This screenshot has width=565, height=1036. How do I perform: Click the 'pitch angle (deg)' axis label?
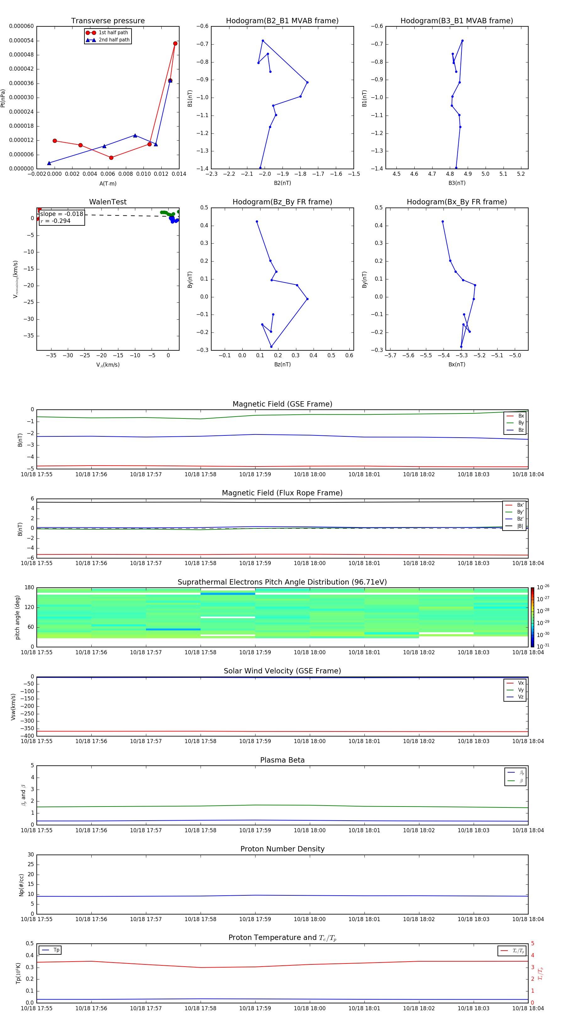(x=17, y=617)
